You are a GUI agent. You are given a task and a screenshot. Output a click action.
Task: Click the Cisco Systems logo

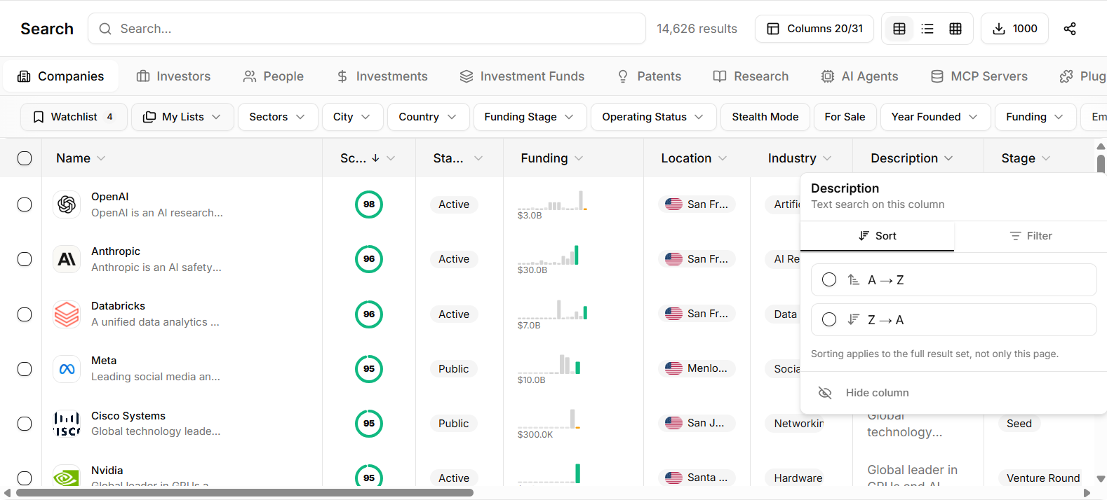67,424
